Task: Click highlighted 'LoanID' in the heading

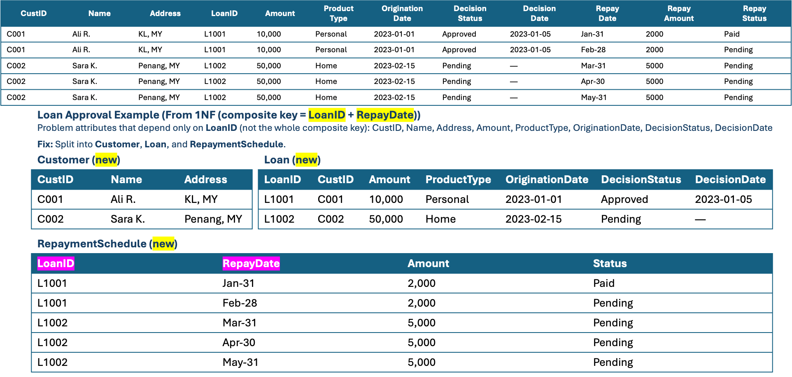Action: (x=327, y=115)
